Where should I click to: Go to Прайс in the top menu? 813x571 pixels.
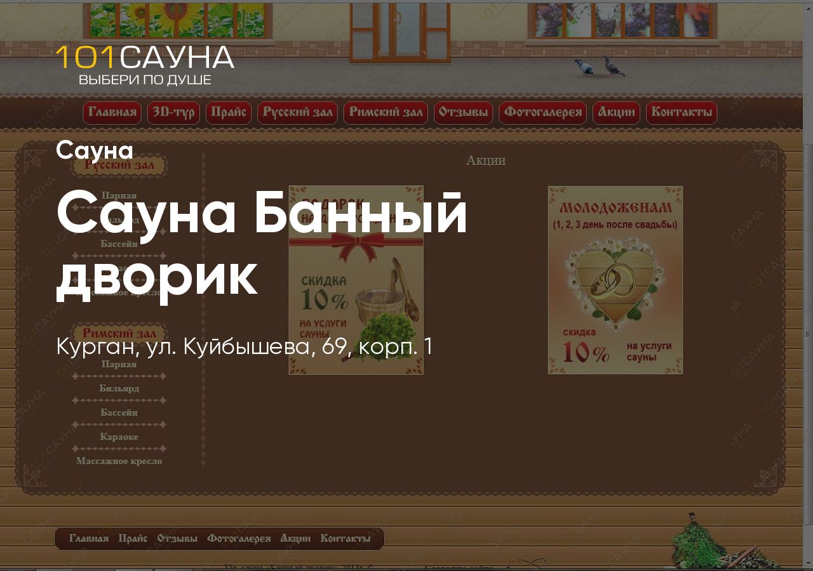tap(229, 113)
